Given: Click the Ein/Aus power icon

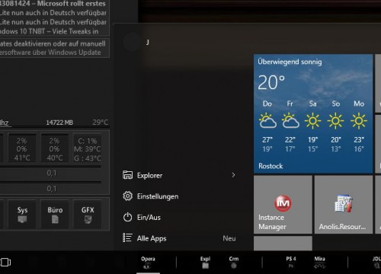Looking at the screenshot, I should click(127, 217).
